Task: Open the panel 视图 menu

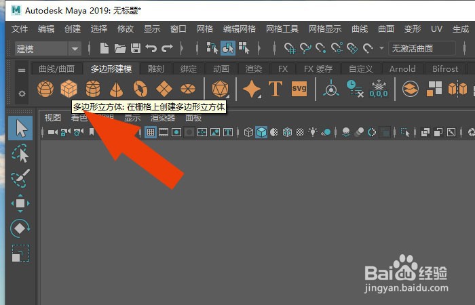Action: coord(53,117)
